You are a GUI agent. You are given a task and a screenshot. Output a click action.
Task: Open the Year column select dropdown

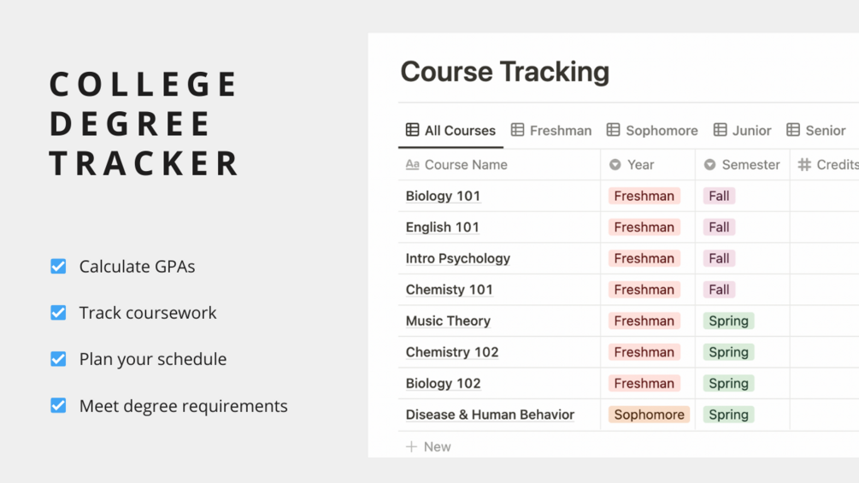[x=615, y=165]
